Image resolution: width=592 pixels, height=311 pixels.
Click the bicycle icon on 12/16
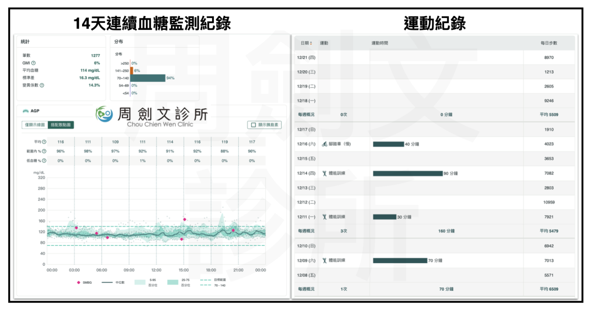(x=324, y=144)
